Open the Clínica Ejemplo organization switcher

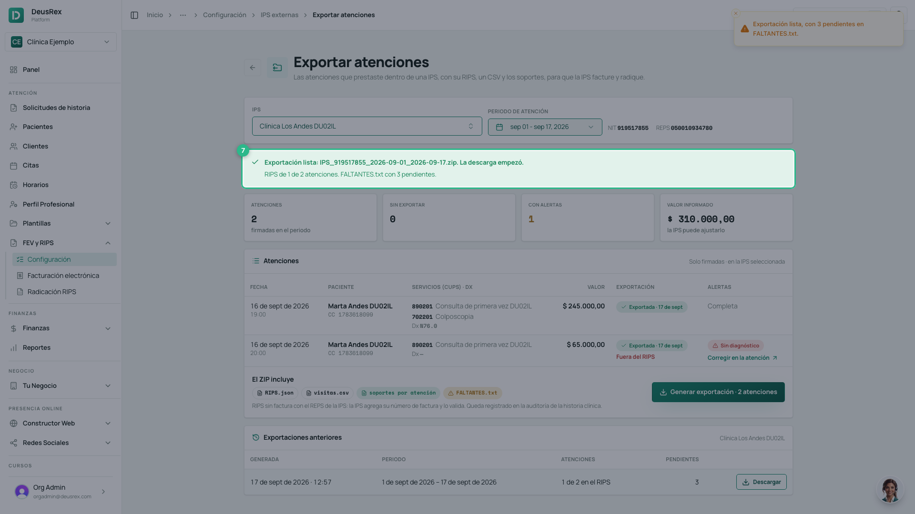pos(61,42)
